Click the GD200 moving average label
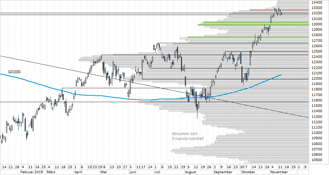This screenshot has width=329, height=175. (14, 72)
